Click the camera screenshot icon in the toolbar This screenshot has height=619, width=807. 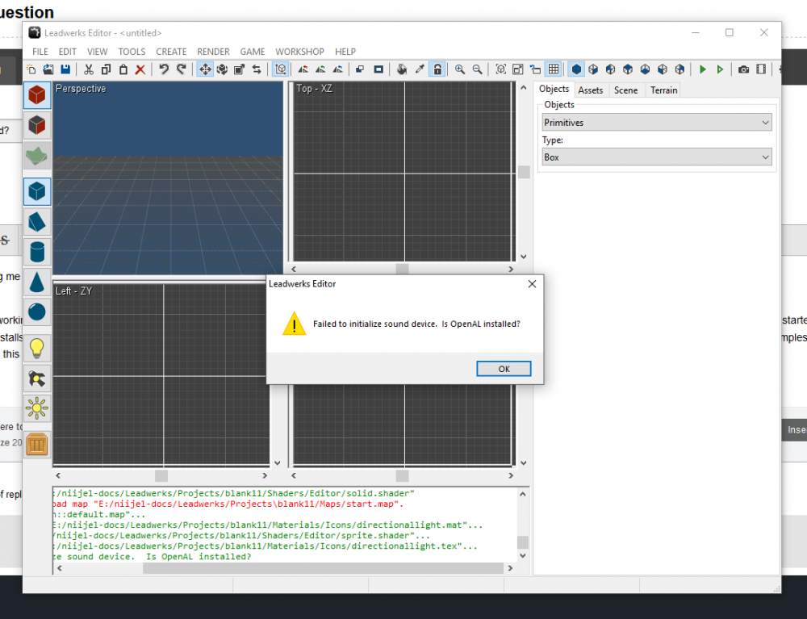(744, 70)
